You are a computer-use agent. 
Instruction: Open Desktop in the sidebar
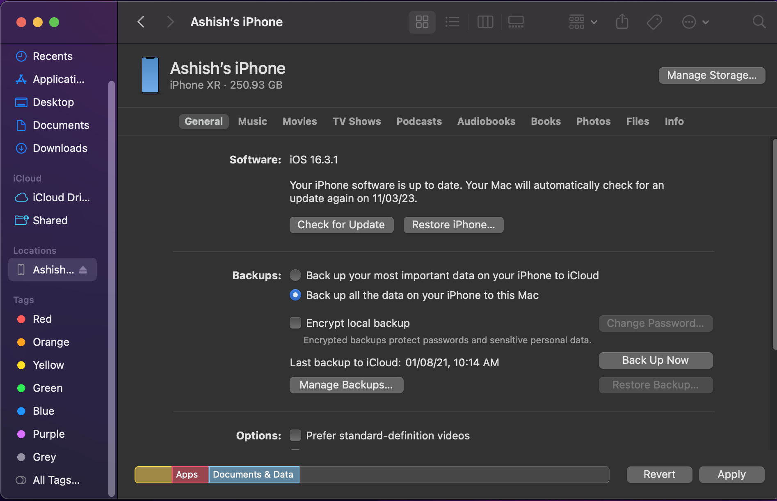click(x=53, y=102)
